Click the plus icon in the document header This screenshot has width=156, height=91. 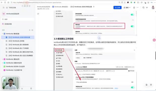[147, 8]
